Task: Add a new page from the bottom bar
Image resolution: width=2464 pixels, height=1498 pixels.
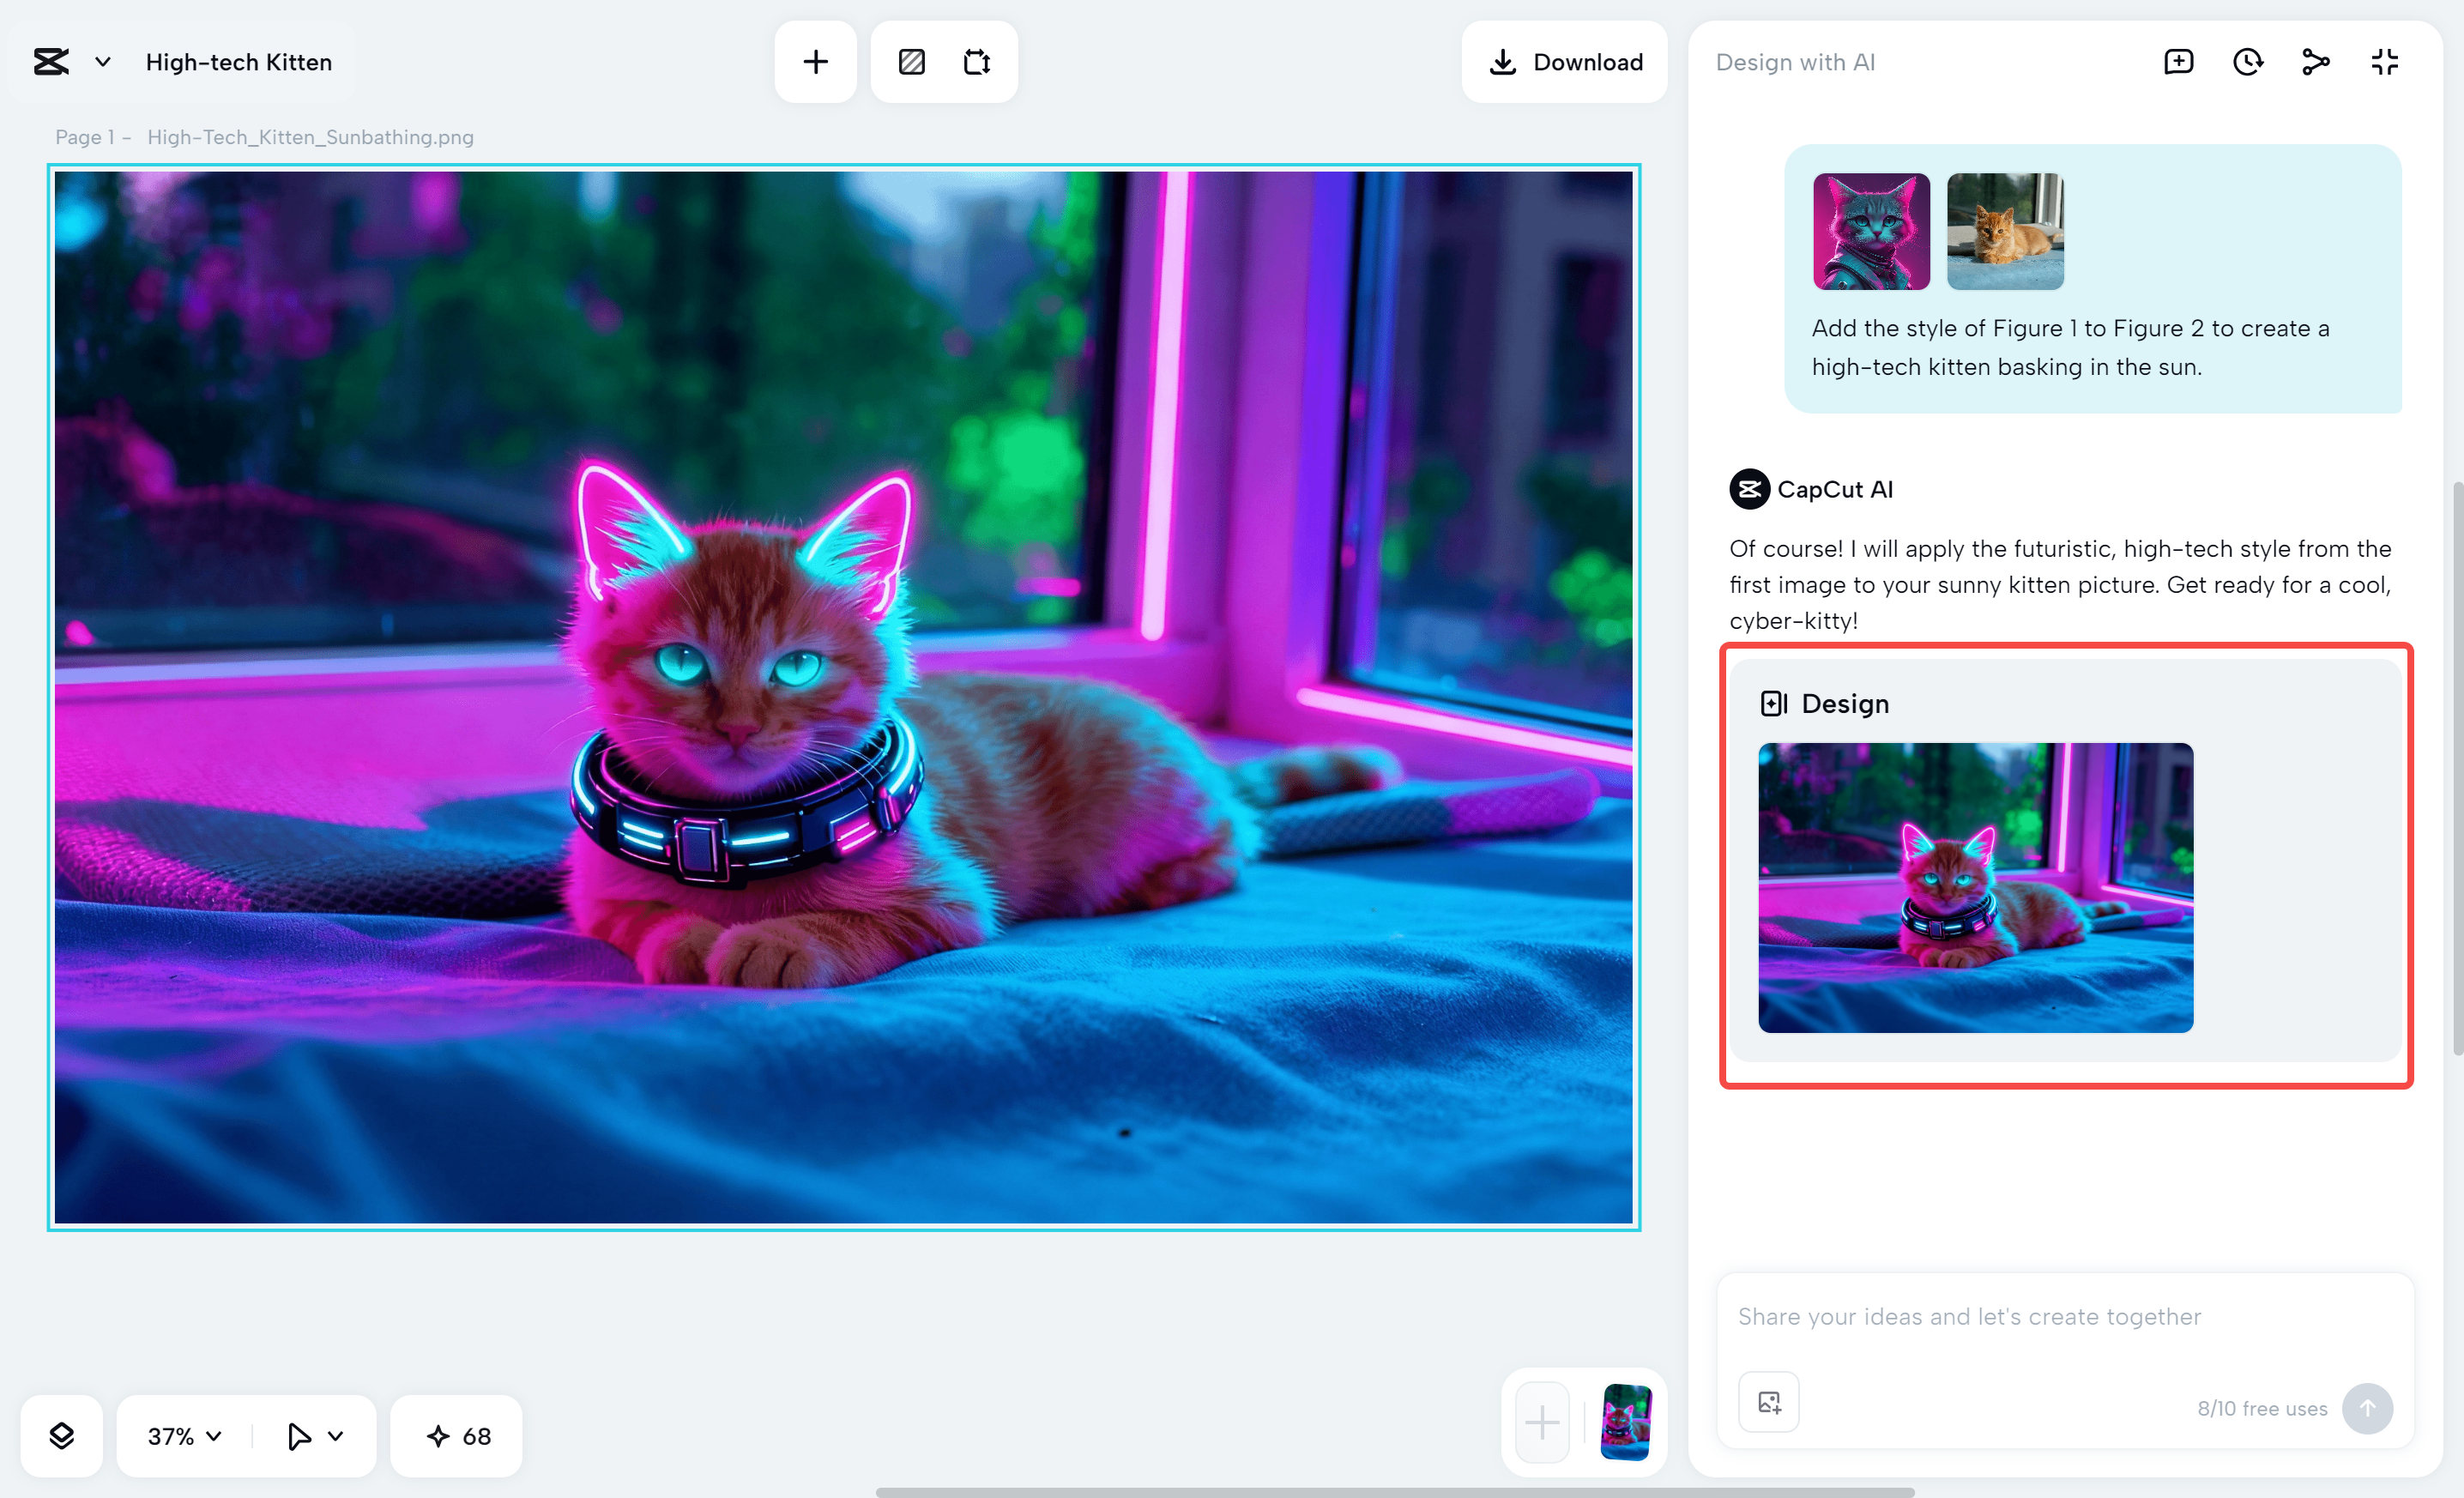Action: click(1542, 1421)
